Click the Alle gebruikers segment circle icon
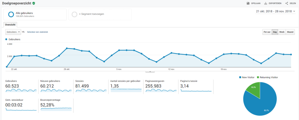This screenshot has width=299, height=120. [11, 14]
